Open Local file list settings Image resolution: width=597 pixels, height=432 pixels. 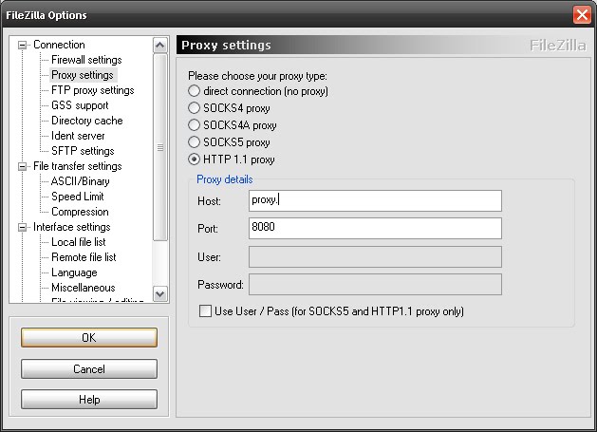pos(79,242)
